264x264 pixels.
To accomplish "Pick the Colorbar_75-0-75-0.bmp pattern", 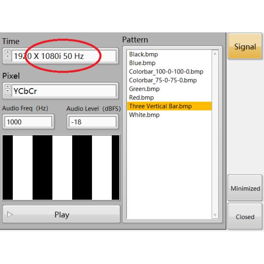I will pos(162,80).
